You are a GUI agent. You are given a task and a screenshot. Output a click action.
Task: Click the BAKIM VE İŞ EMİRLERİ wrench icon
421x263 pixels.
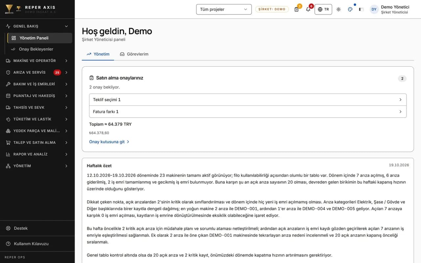(x=8, y=84)
